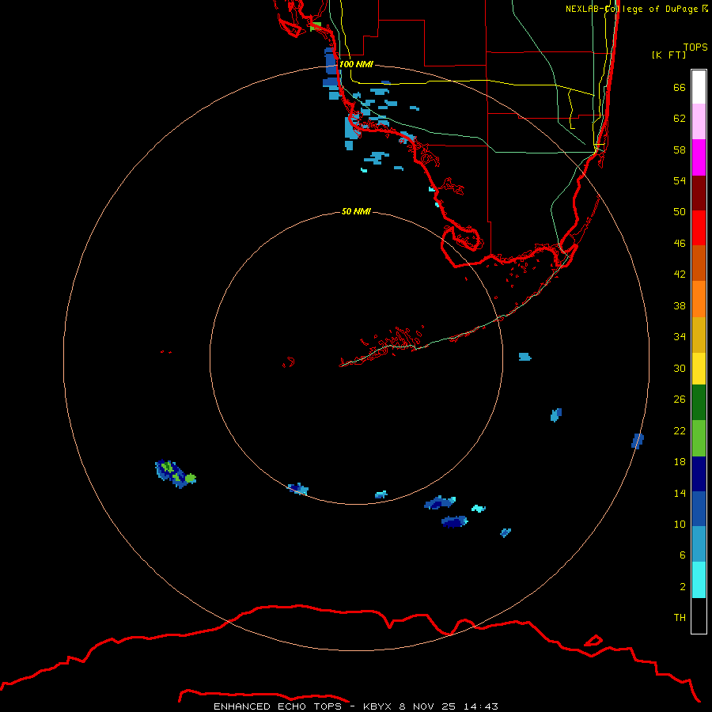Click the "100 NMI" range ring label
712x712 pixels.
click(356, 64)
